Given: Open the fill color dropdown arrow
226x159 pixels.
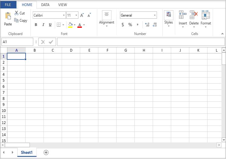Looking at the screenshot, I should click(x=74, y=25).
